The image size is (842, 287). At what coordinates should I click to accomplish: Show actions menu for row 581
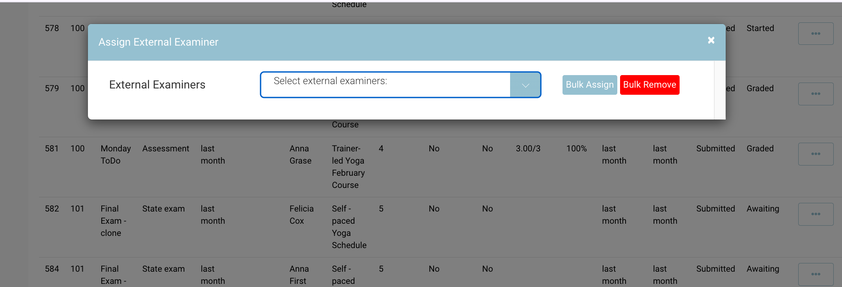816,154
